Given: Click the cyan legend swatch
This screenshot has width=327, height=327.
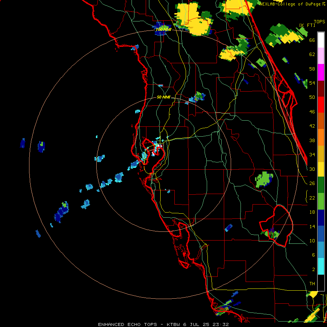Looking at the screenshot, I should pyautogui.click(x=321, y=266).
